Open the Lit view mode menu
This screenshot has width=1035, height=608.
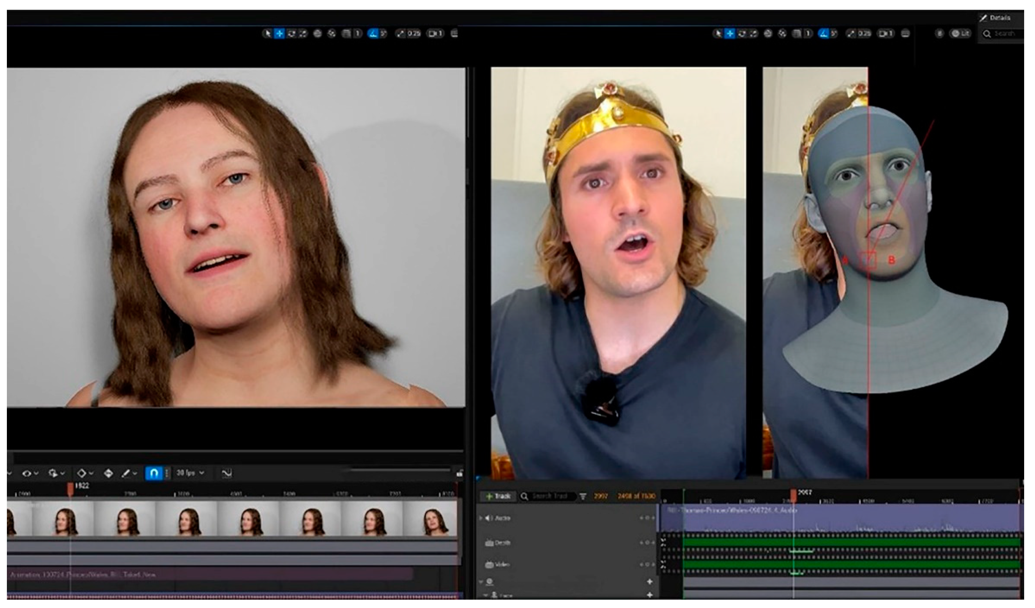pos(960,34)
